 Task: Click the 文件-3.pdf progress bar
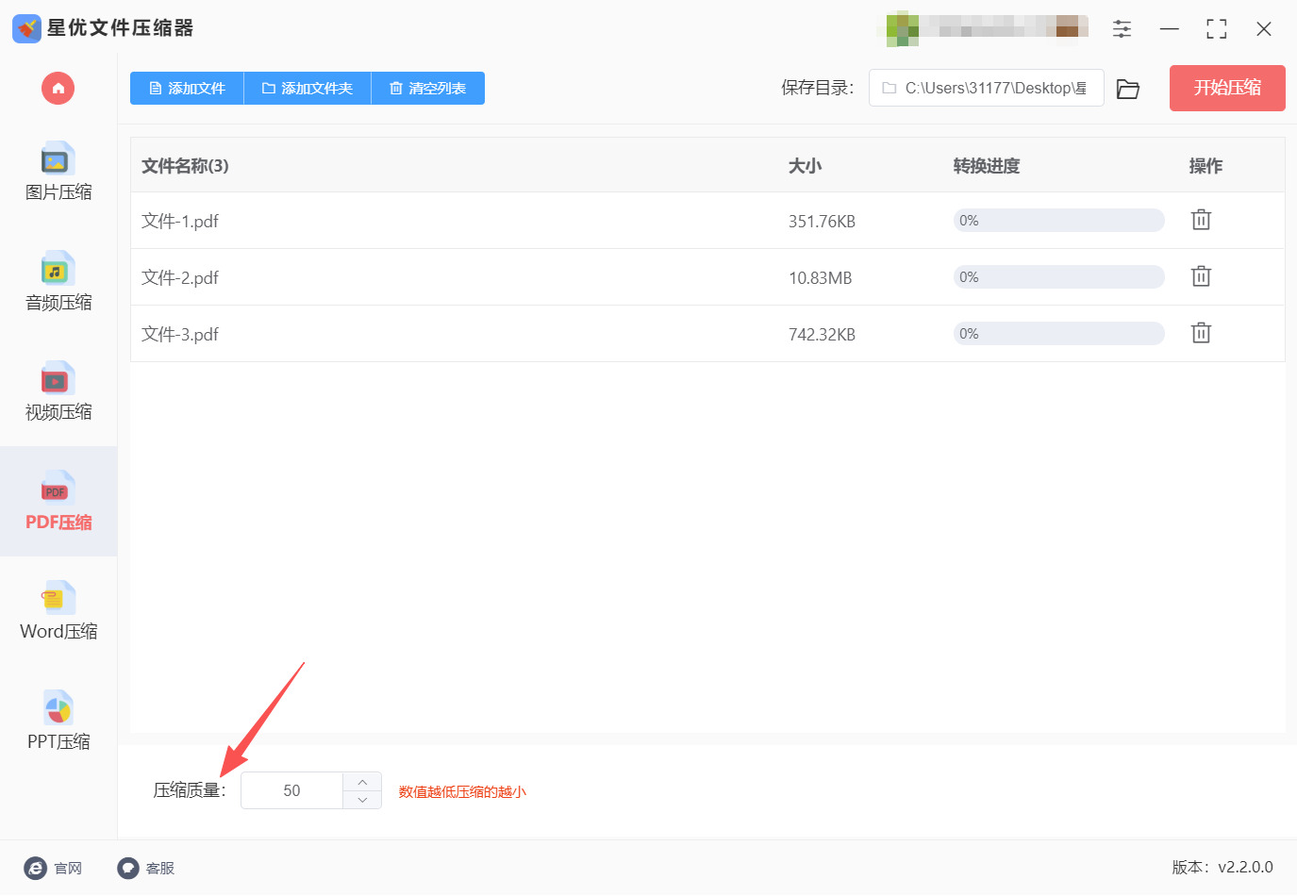coord(1059,334)
